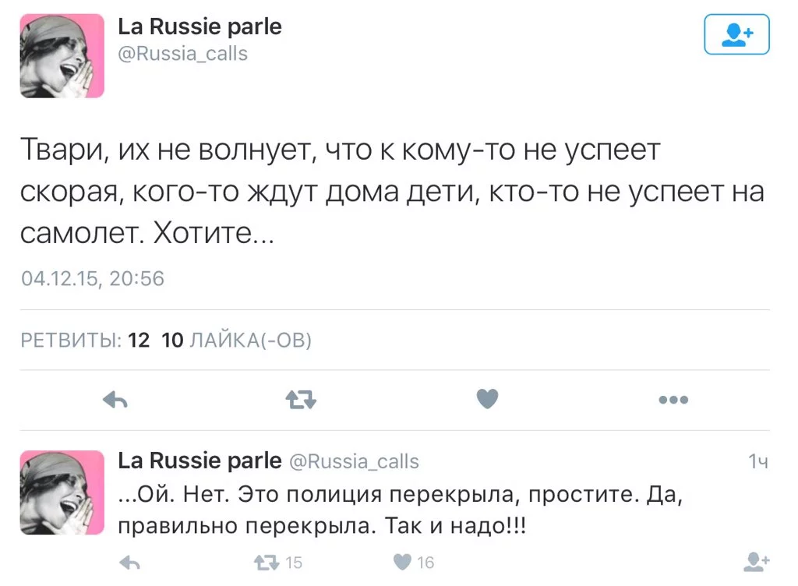This screenshot has width=798, height=586.
Task: Retweet the main tweet
Action: coord(301,401)
